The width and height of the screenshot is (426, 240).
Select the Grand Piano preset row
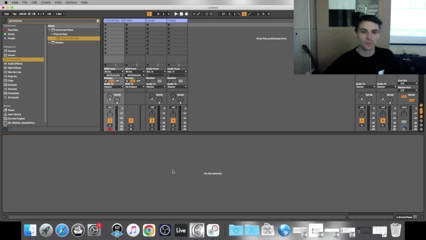(x=74, y=38)
